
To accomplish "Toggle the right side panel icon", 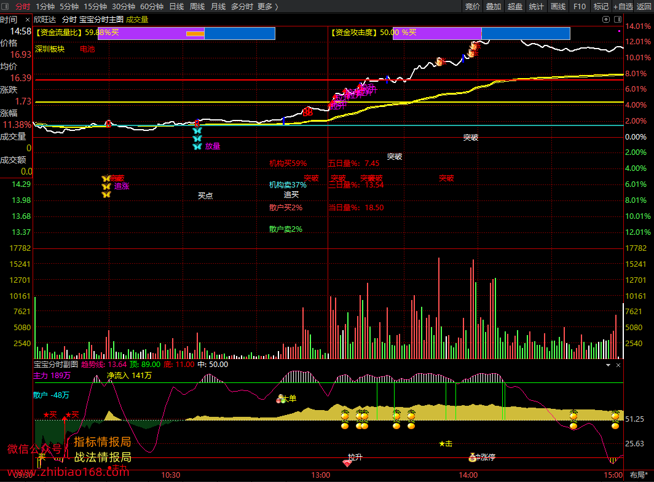I will tap(618, 19).
